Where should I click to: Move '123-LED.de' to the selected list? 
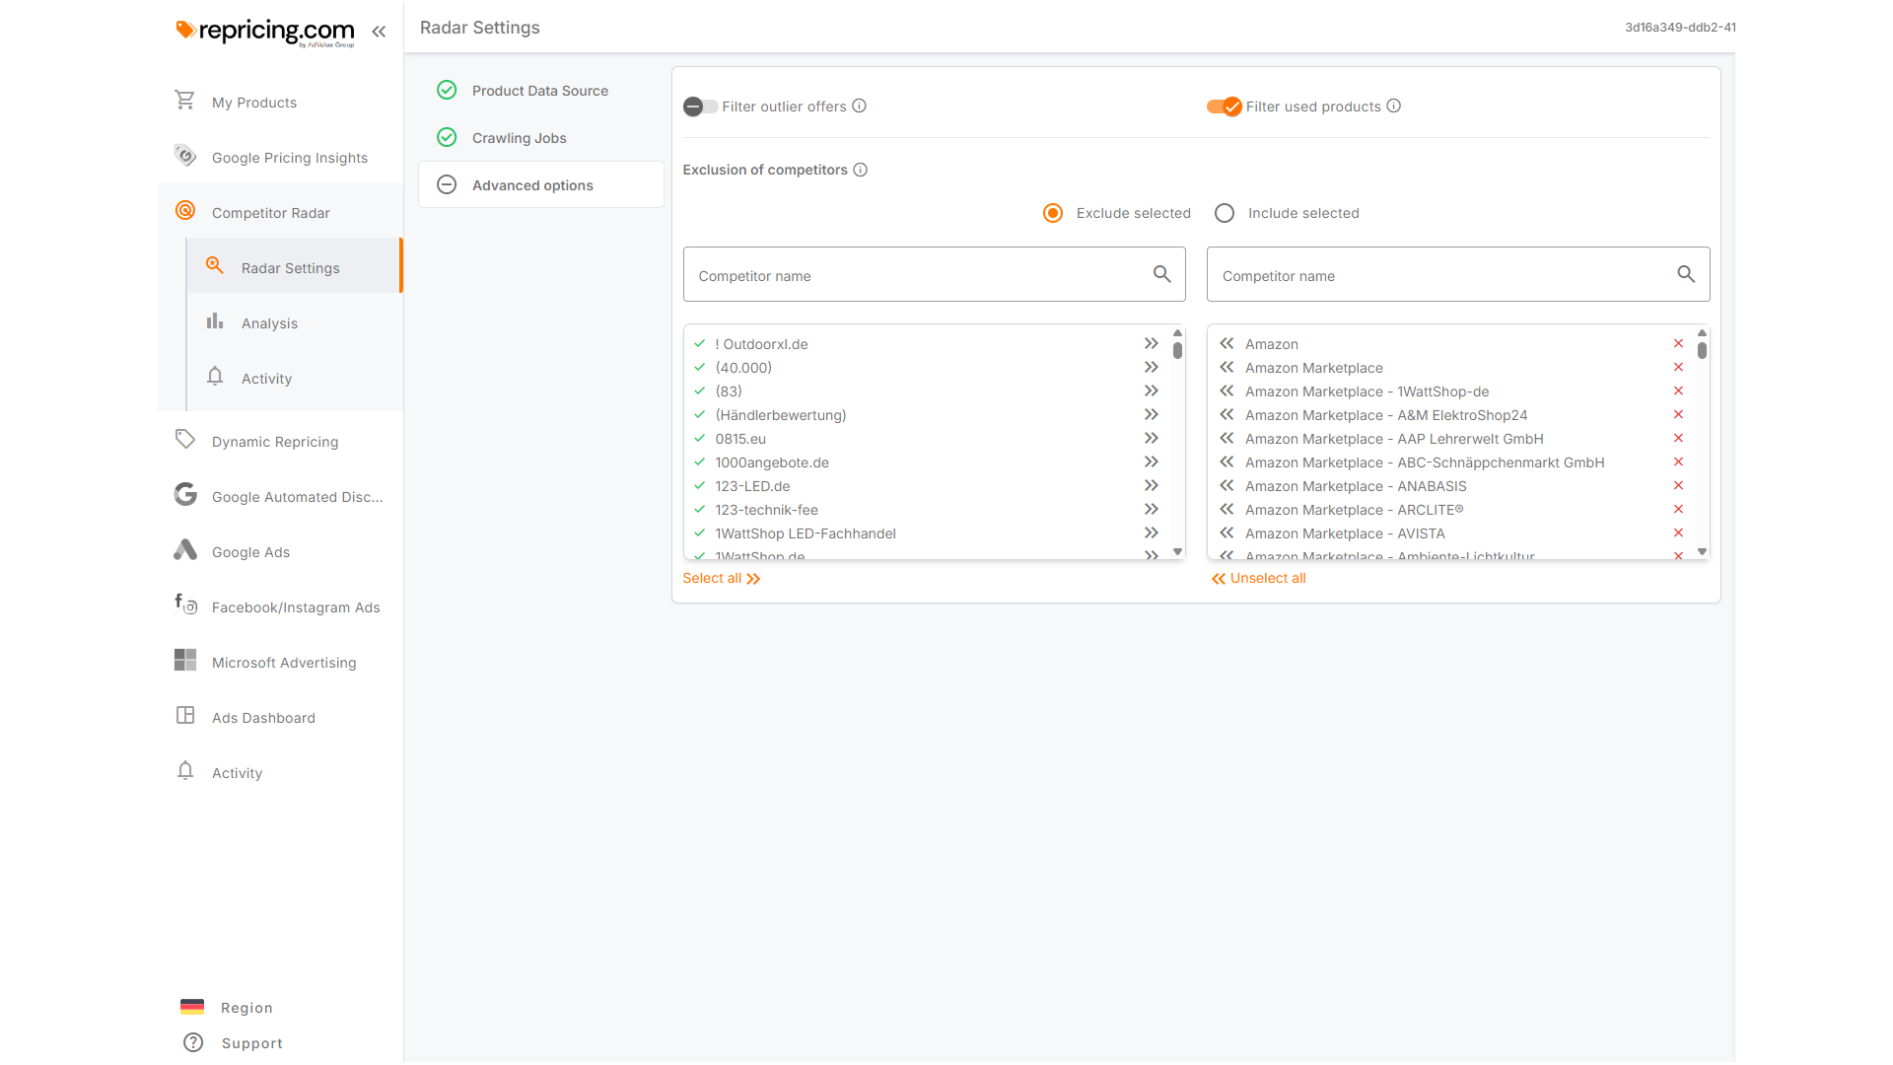point(1152,485)
